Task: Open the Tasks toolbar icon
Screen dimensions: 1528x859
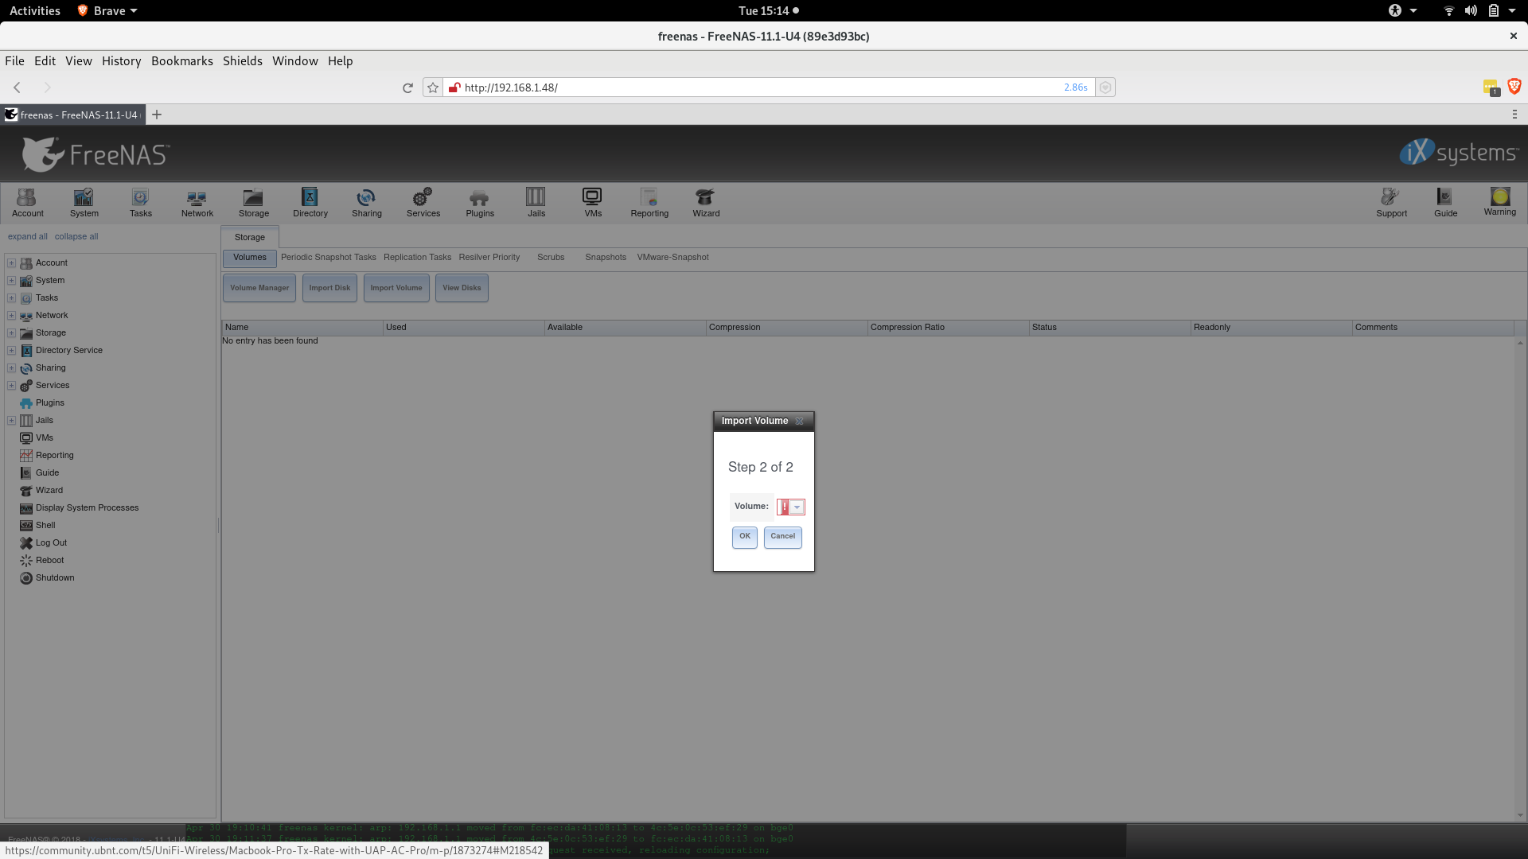Action: [141, 202]
